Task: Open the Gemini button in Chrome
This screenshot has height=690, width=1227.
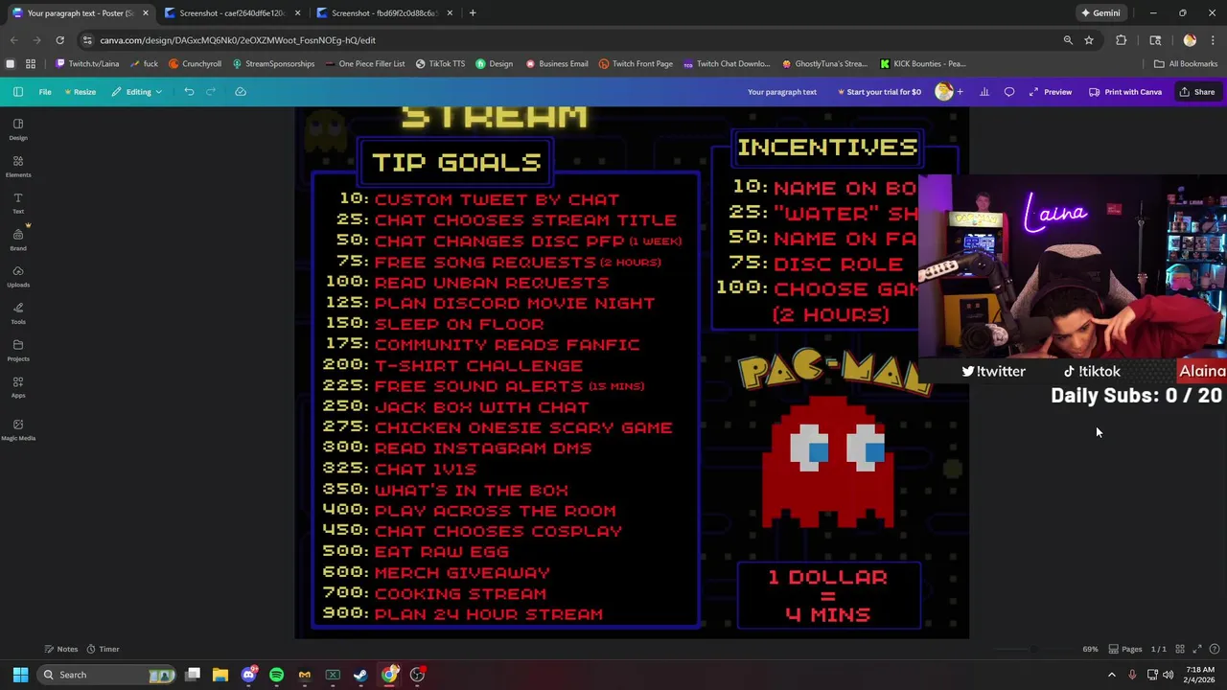Action: 1100,13
